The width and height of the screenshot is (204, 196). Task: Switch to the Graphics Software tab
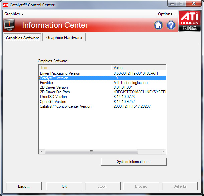(x=22, y=38)
